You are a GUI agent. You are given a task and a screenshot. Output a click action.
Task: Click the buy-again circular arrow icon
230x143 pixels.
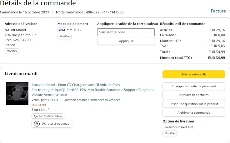tap(37, 124)
